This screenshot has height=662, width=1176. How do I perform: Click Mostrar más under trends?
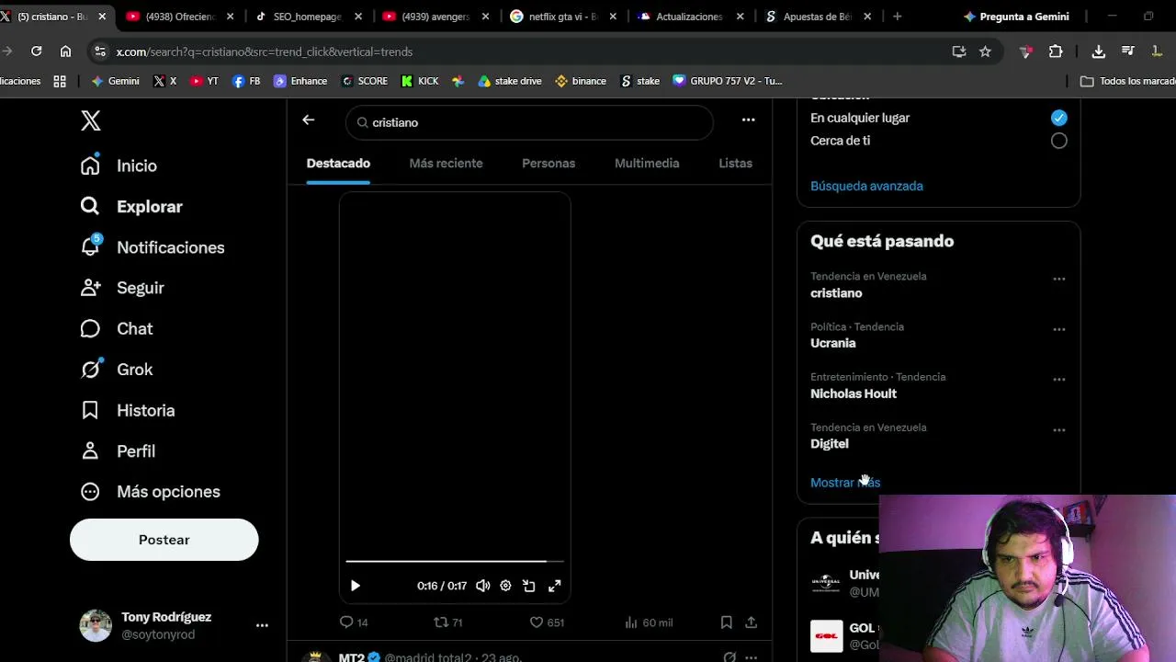tap(845, 483)
